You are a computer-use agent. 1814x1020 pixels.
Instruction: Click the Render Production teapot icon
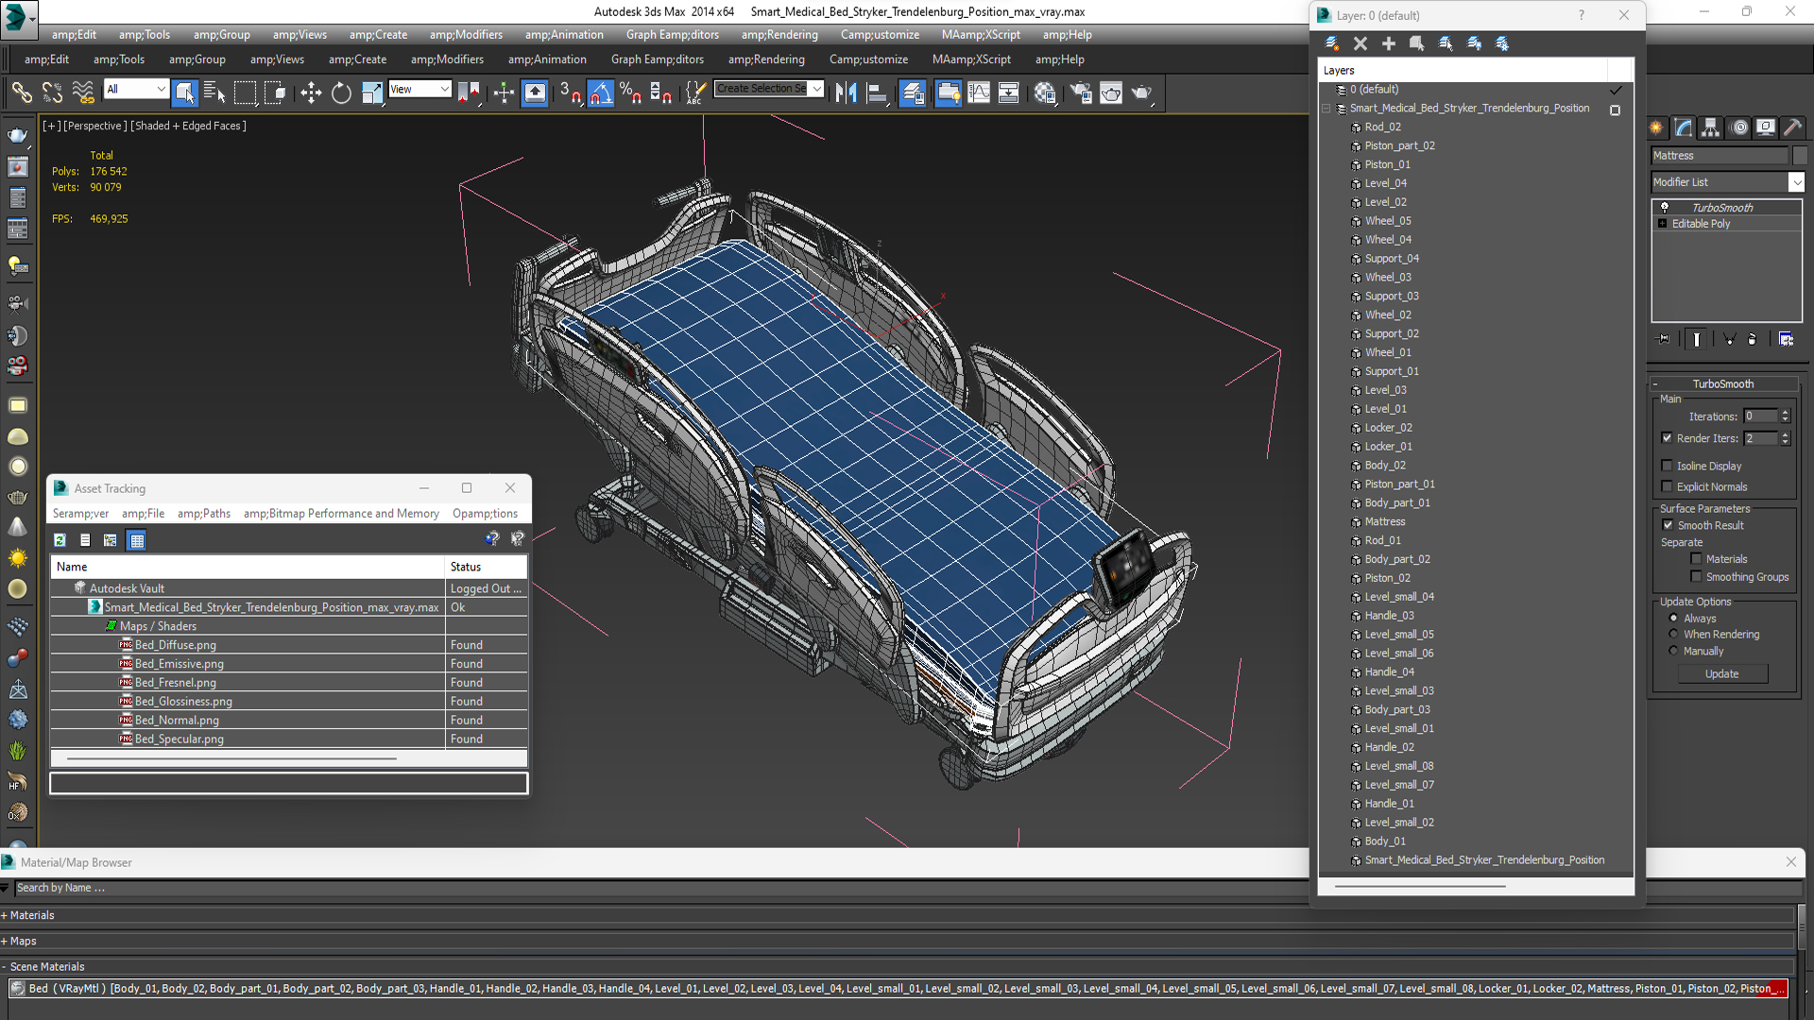click(1141, 93)
